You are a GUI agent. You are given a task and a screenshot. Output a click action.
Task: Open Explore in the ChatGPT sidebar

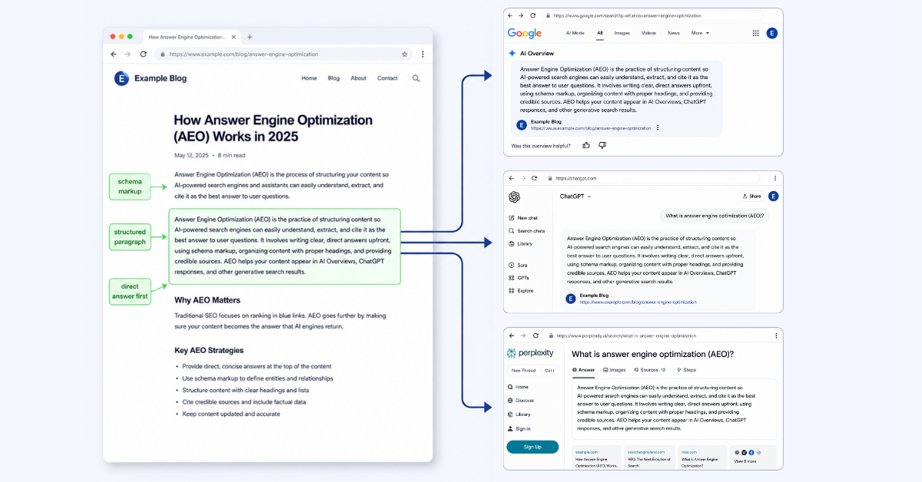click(x=521, y=291)
